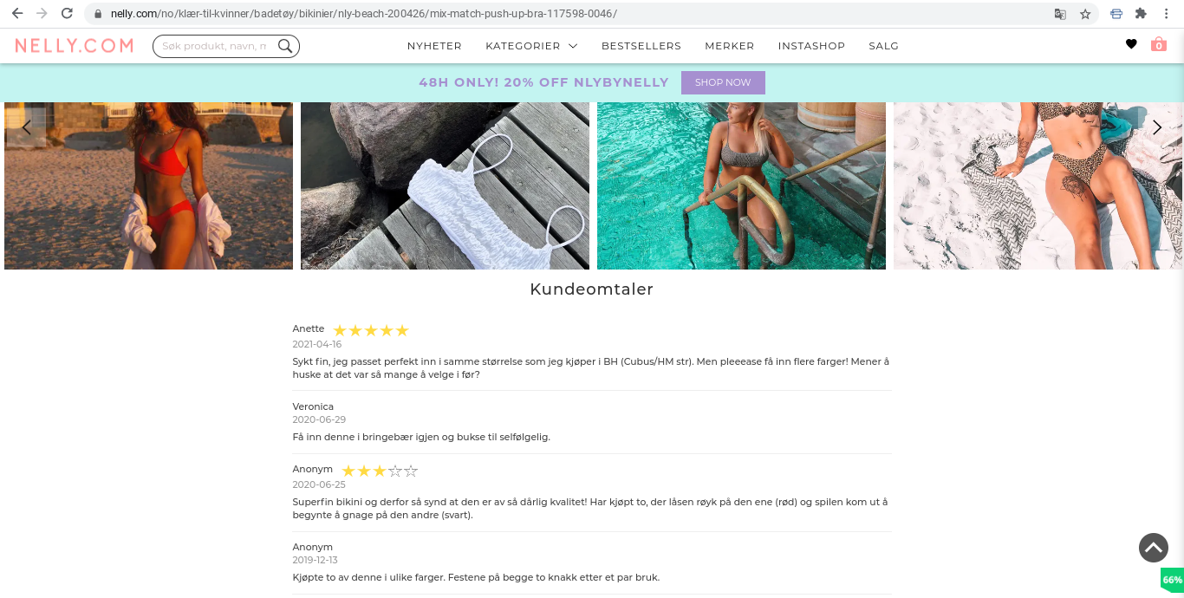Go to the Salg link
The height and width of the screenshot is (598, 1184).
(x=883, y=46)
